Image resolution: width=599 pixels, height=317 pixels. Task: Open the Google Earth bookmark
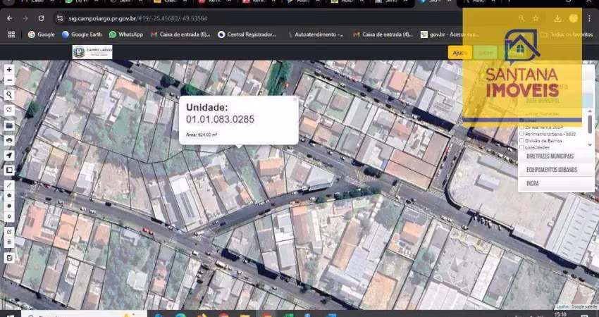(82, 35)
